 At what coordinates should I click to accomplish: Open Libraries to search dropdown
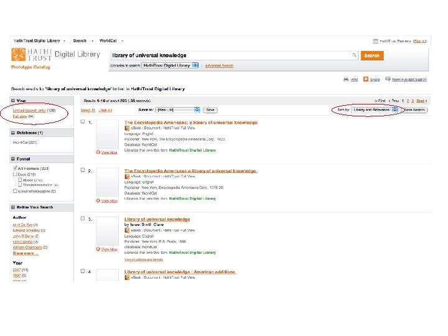click(x=170, y=65)
